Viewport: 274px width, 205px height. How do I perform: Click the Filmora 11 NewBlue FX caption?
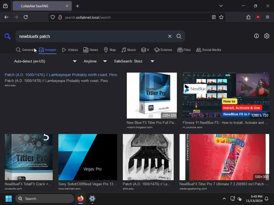pyautogui.click(x=225, y=123)
